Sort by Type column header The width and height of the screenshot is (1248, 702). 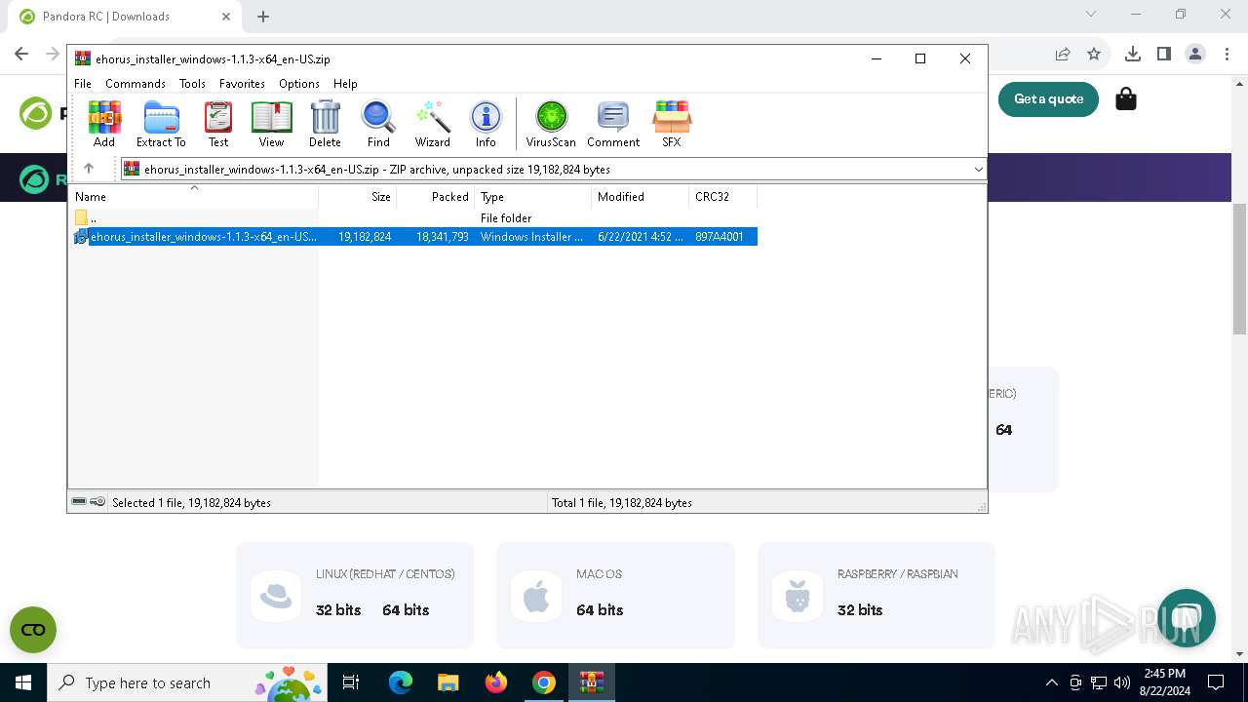tap(532, 196)
